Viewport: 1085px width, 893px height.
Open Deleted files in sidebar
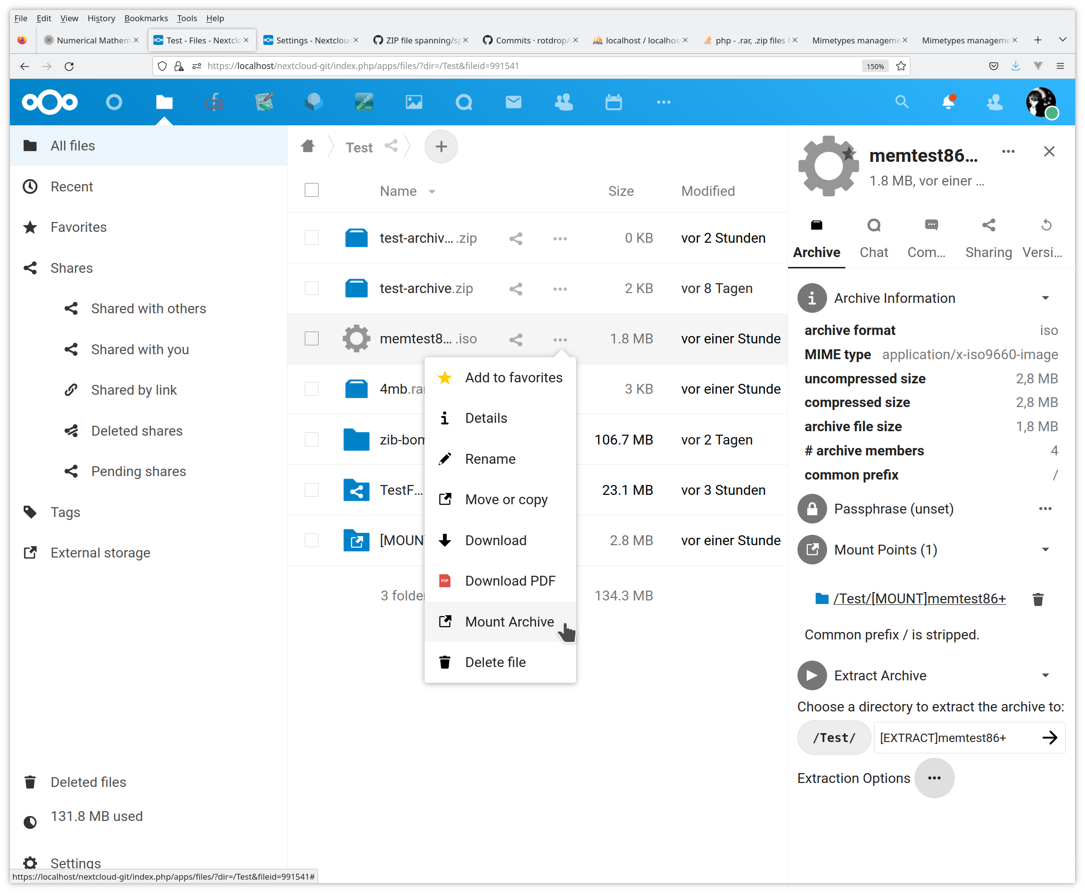coord(88,782)
